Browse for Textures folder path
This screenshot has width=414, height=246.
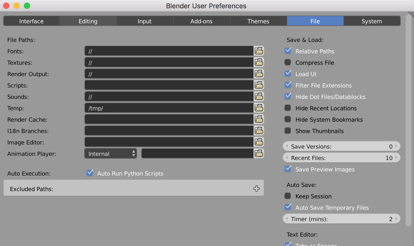259,62
